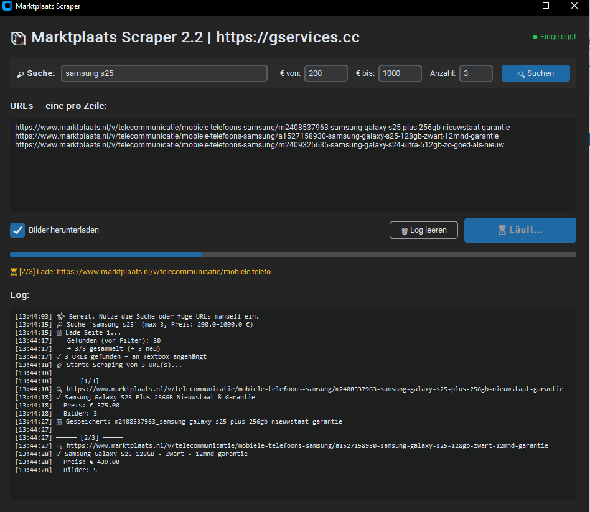590x512 pixels.
Task: Click the Marktplaats Scraper title bar app icon
Action: pos(7,6)
